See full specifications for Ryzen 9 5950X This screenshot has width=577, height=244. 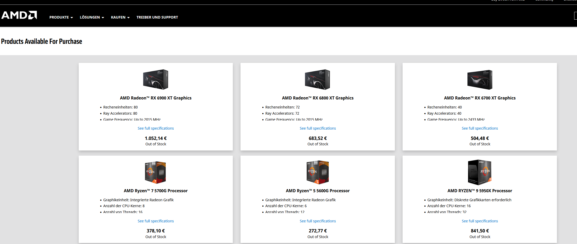pyautogui.click(x=480, y=221)
